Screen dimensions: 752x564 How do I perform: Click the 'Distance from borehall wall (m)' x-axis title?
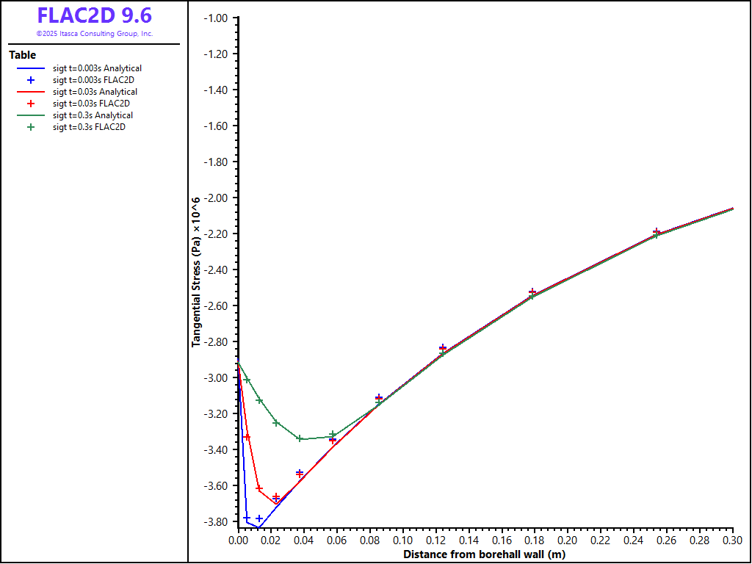coord(485,554)
